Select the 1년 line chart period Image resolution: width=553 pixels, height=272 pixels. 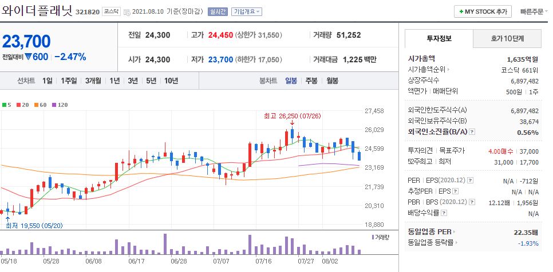[114, 81]
